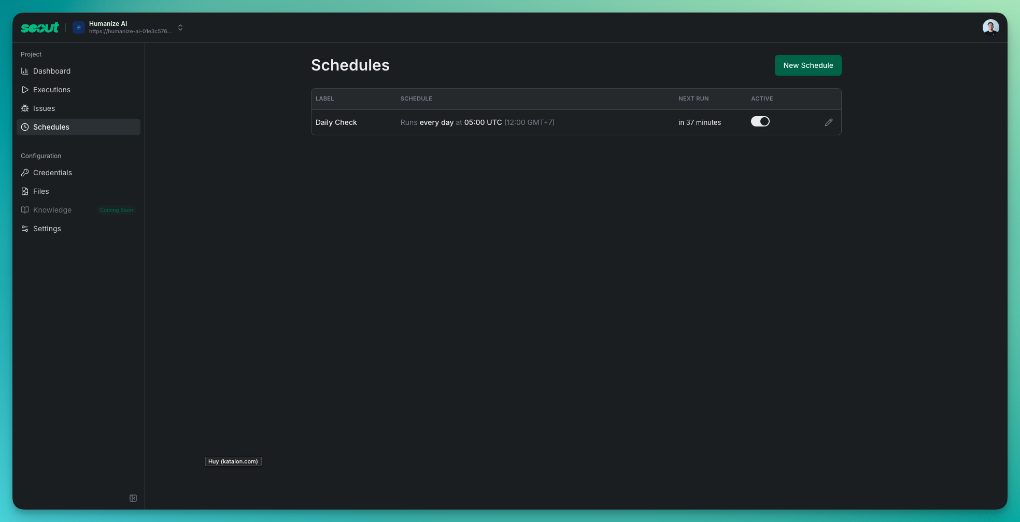Edit Daily Check with the pencil icon
Image resolution: width=1020 pixels, height=522 pixels.
828,122
